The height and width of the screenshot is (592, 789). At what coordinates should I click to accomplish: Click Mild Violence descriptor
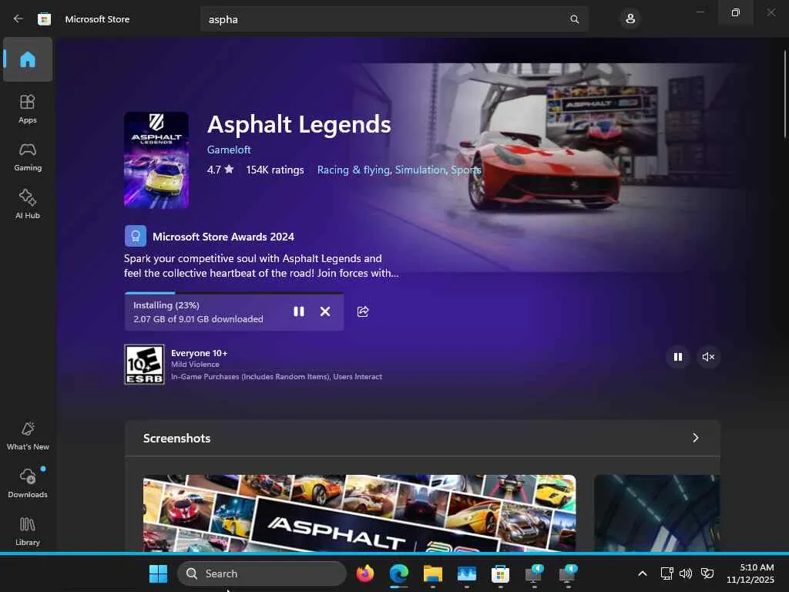click(195, 365)
